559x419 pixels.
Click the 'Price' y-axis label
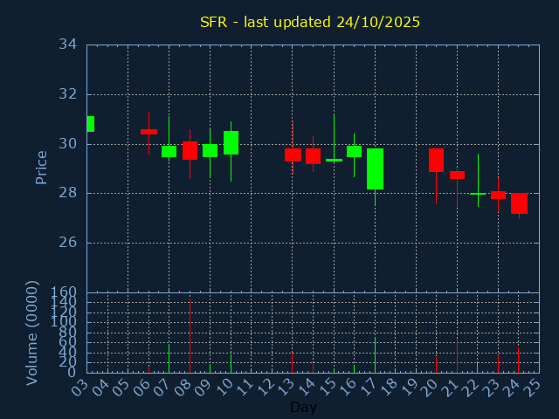(x=41, y=167)
